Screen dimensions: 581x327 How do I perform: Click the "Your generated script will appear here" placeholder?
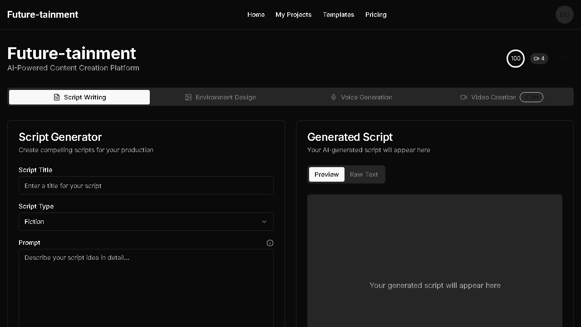pyautogui.click(x=435, y=285)
